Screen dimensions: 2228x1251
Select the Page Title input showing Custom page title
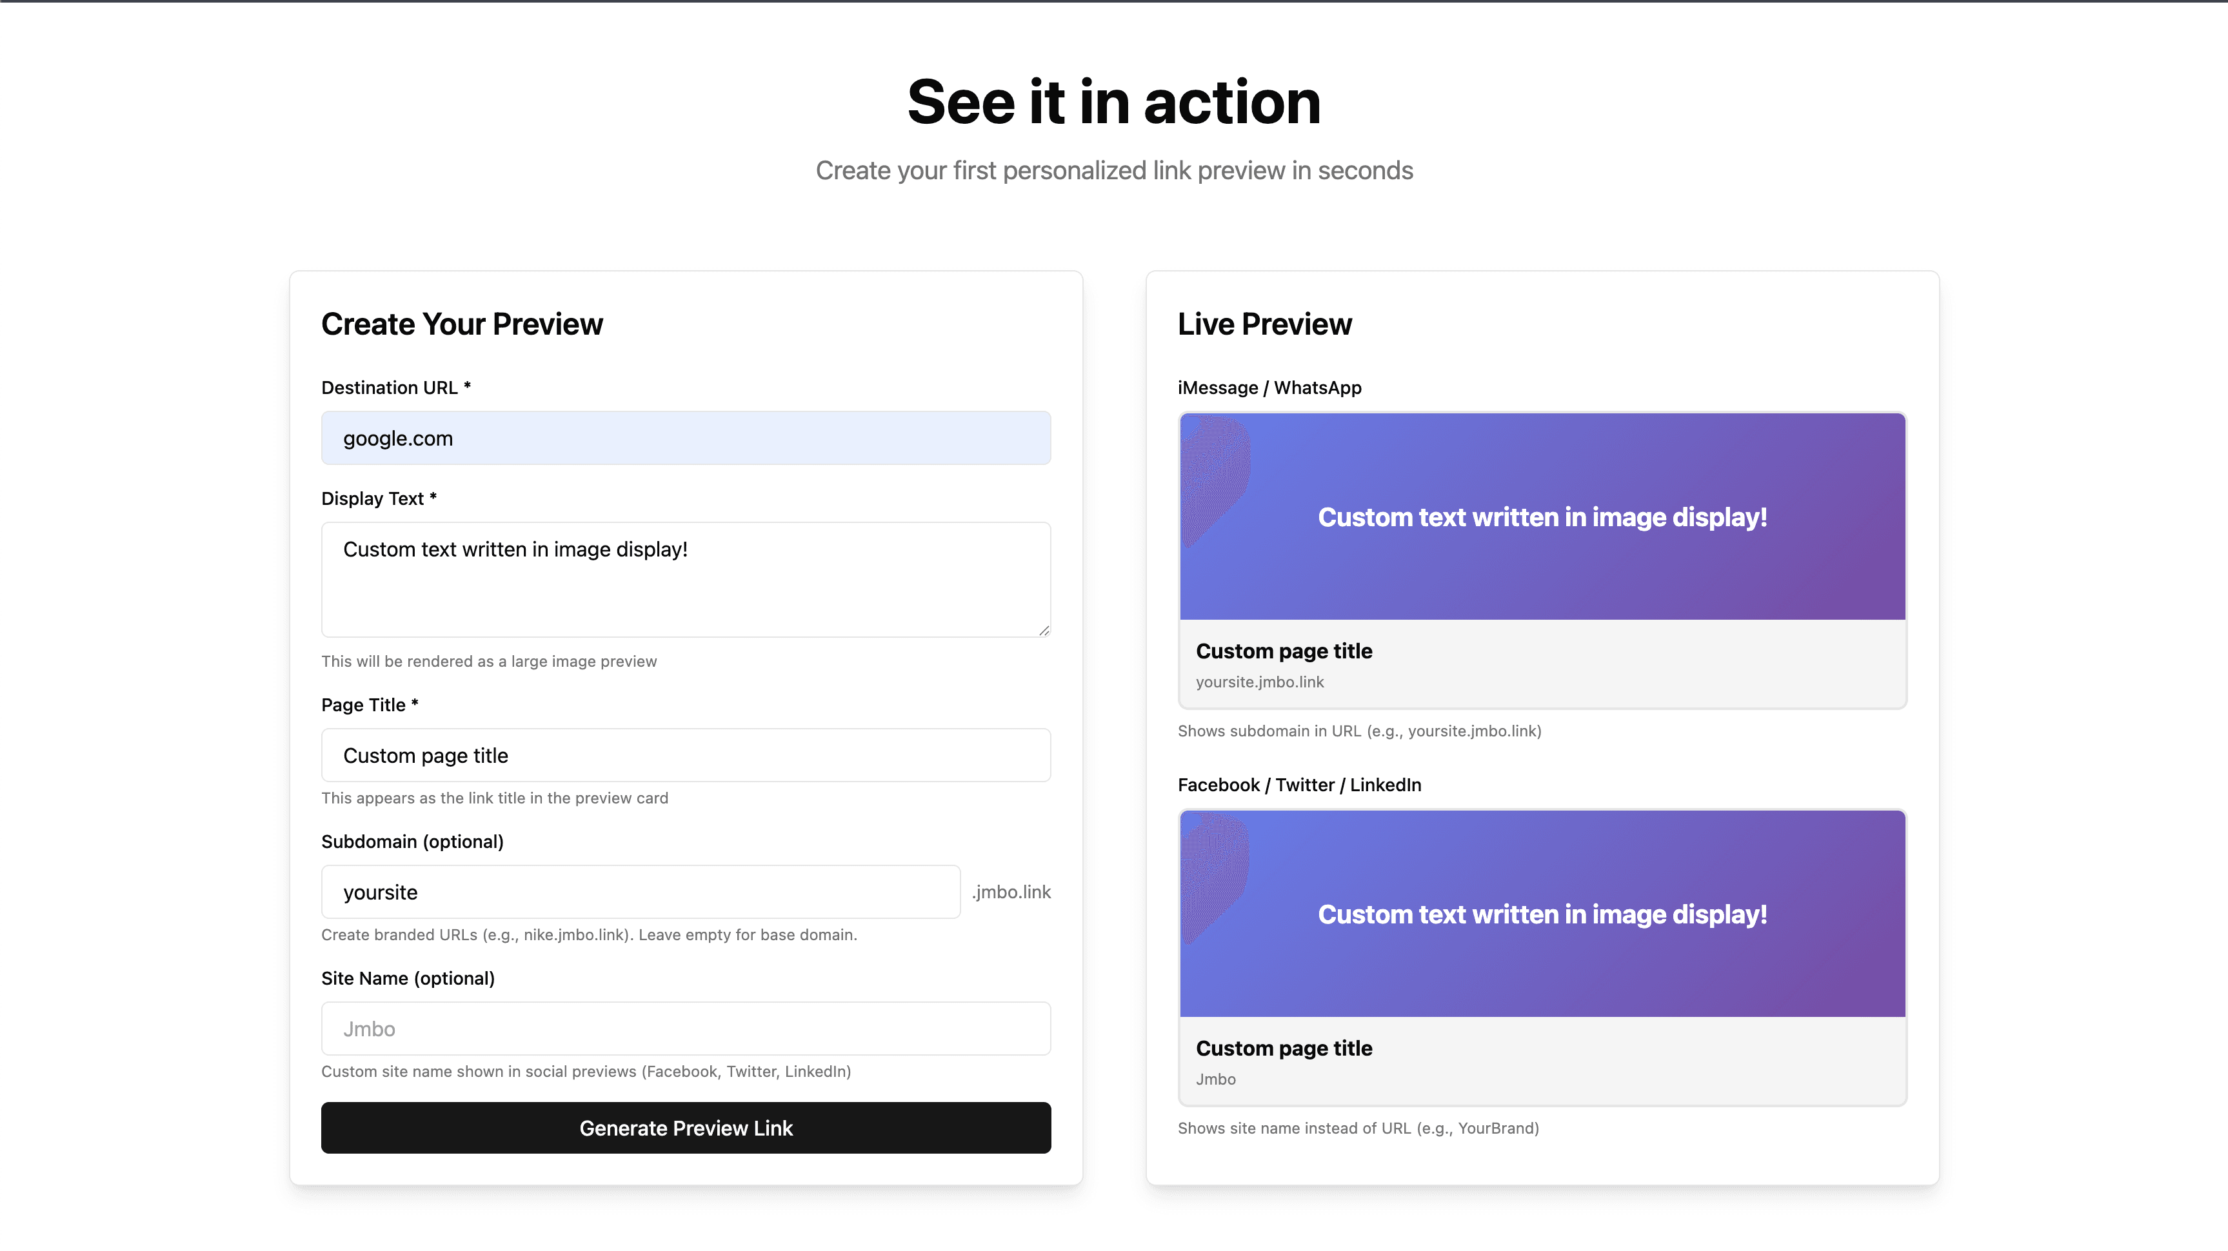(685, 754)
